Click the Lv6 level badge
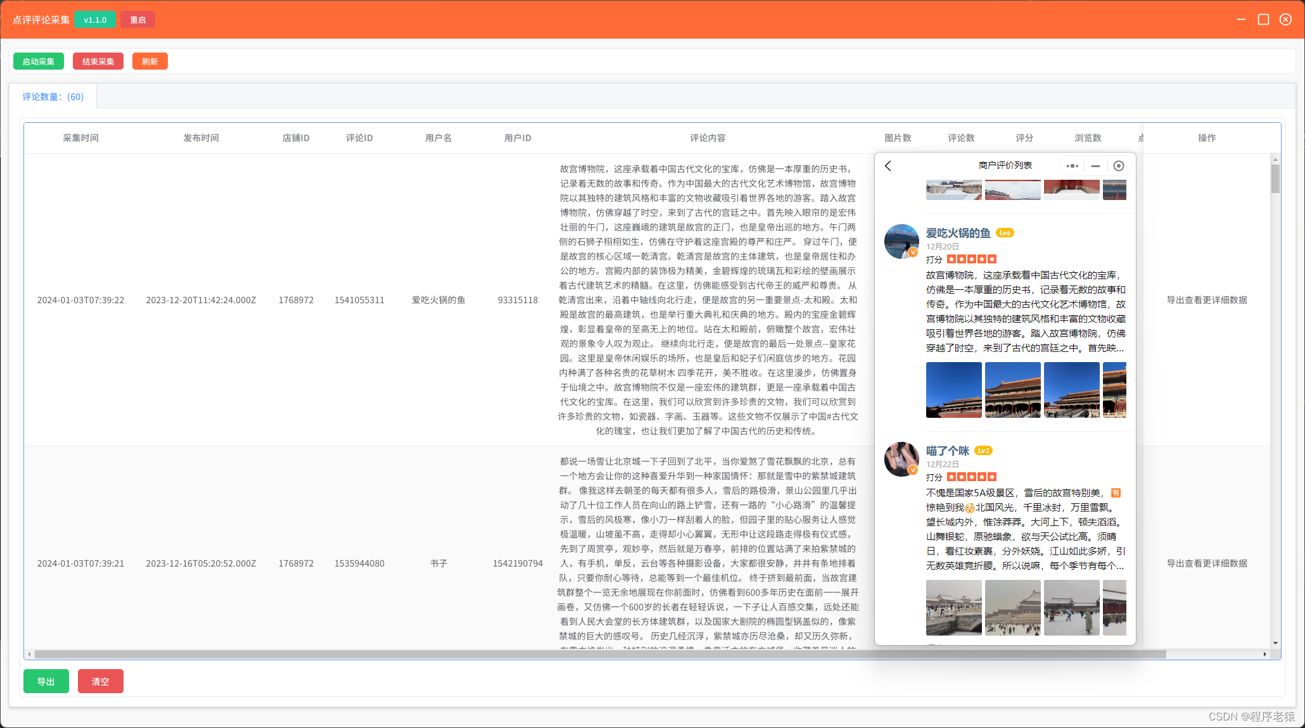The image size is (1305, 728). (x=1005, y=233)
